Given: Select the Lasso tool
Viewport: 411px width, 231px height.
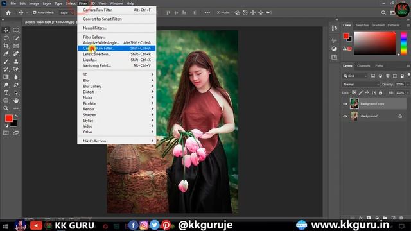Looking at the screenshot, I should [x=6, y=38].
